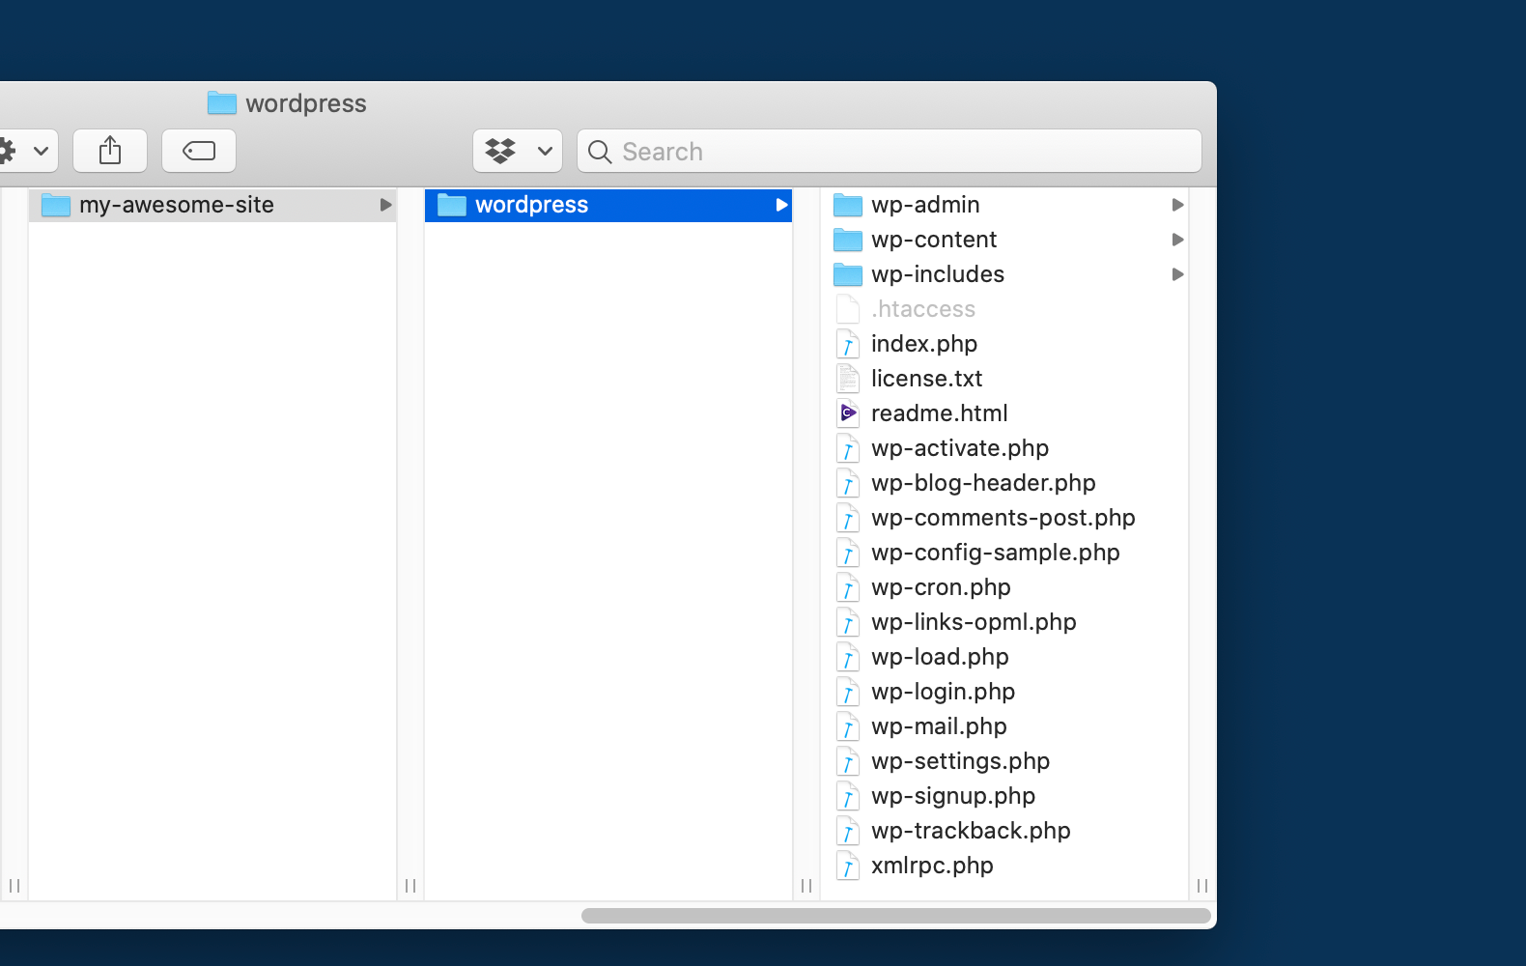Click the Search input field
This screenshot has height=966, width=1526.
[898, 152]
